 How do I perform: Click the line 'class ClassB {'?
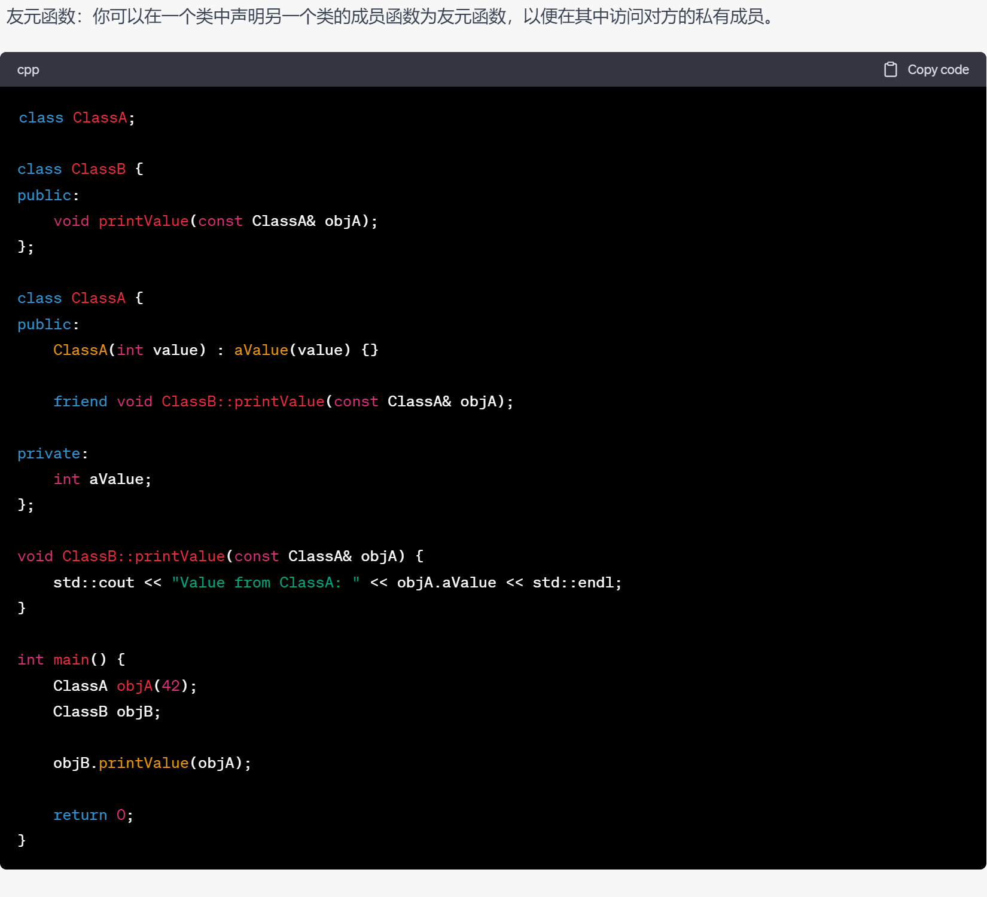click(x=81, y=169)
